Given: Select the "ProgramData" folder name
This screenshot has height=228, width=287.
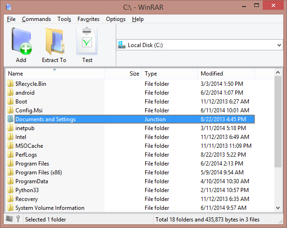Looking at the screenshot, I should point(32,181).
